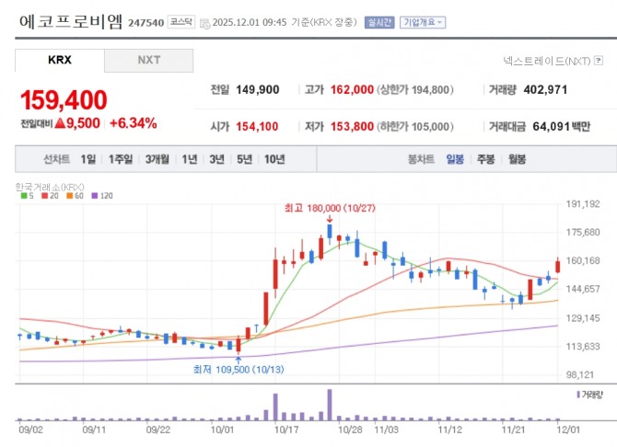
Task: Click the green 5-day moving average swatch
Action: pos(24,195)
